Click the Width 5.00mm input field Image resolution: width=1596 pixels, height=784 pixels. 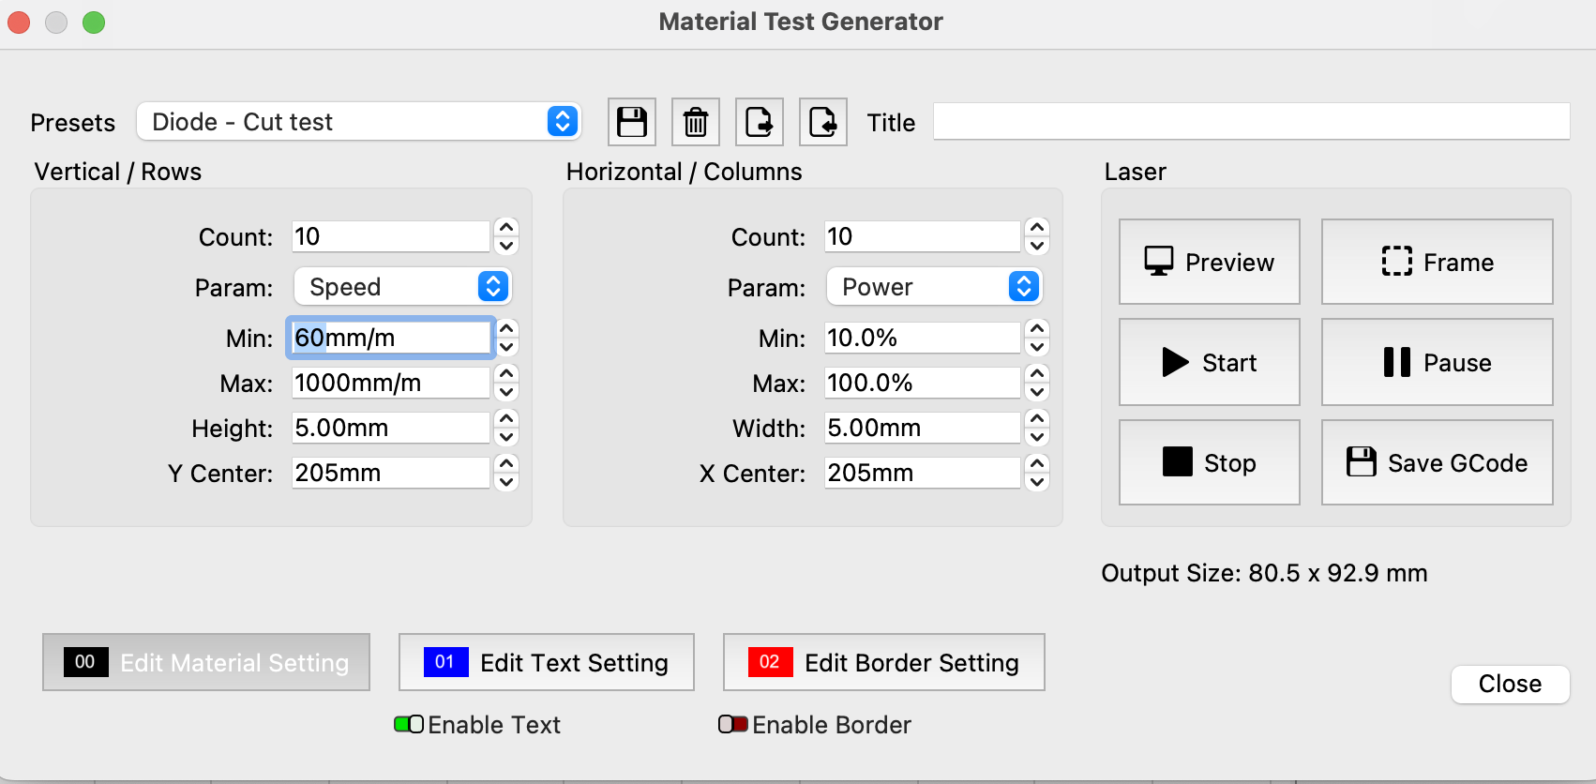click(x=923, y=428)
